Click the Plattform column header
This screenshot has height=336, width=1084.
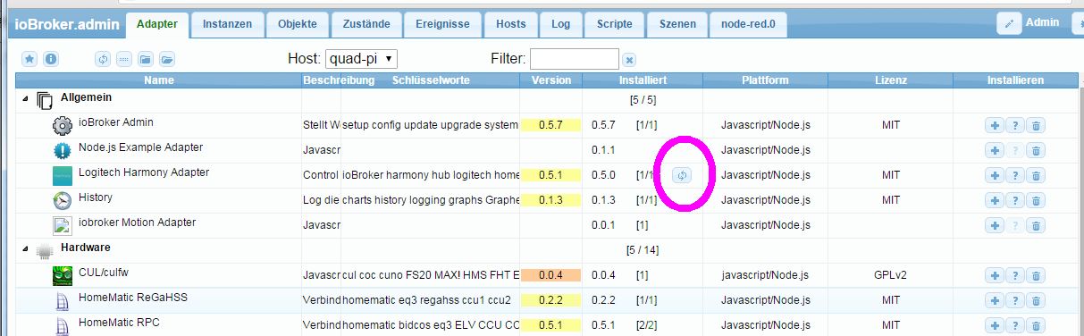tap(766, 80)
